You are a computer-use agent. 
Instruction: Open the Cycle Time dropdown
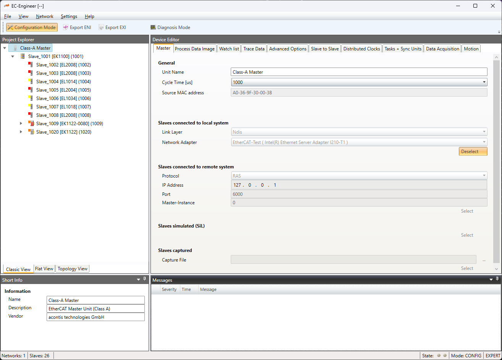484,82
